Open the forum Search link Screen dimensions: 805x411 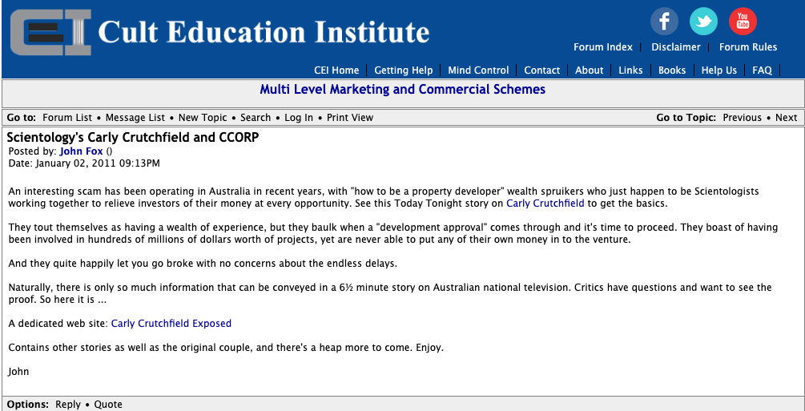point(256,118)
